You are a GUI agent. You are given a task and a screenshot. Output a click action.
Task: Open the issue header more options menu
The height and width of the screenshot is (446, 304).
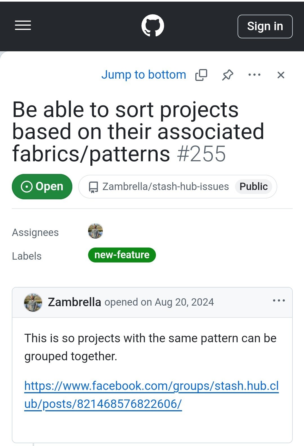tap(254, 75)
